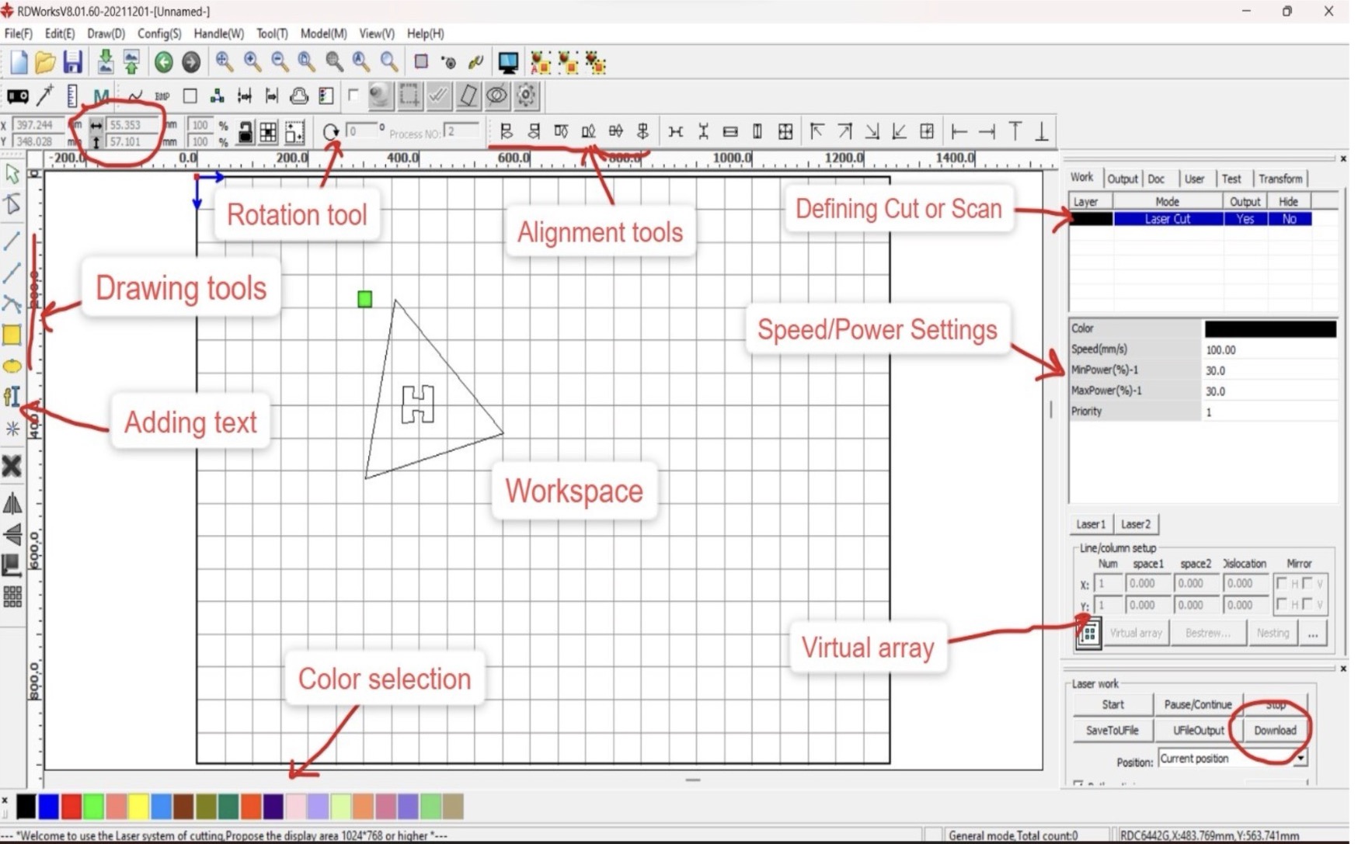
Task: Move object to top-left corner arrow icon
Action: pyautogui.click(x=817, y=131)
